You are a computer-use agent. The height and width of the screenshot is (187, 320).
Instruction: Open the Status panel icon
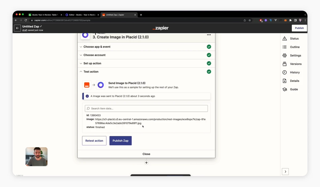point(285,39)
